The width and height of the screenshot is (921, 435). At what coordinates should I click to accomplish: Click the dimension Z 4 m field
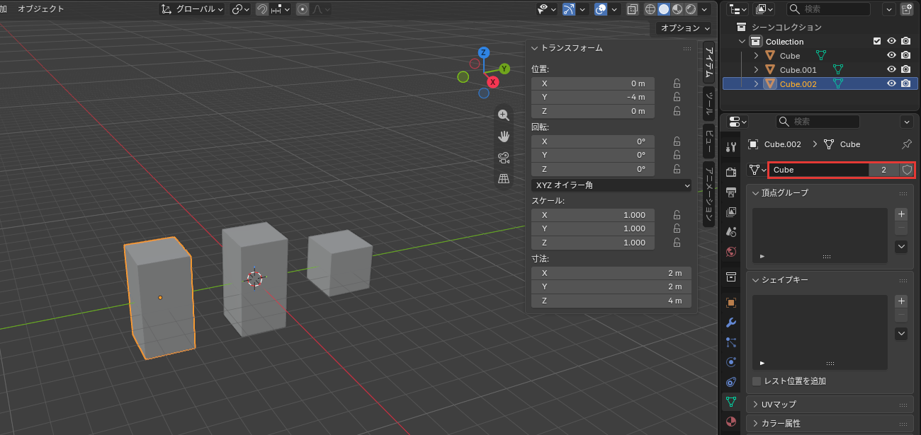611,301
